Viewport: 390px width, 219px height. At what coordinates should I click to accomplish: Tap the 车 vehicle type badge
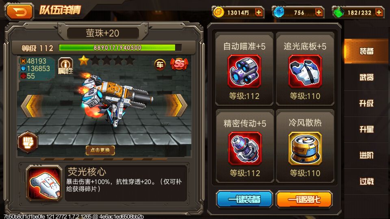tap(160, 64)
